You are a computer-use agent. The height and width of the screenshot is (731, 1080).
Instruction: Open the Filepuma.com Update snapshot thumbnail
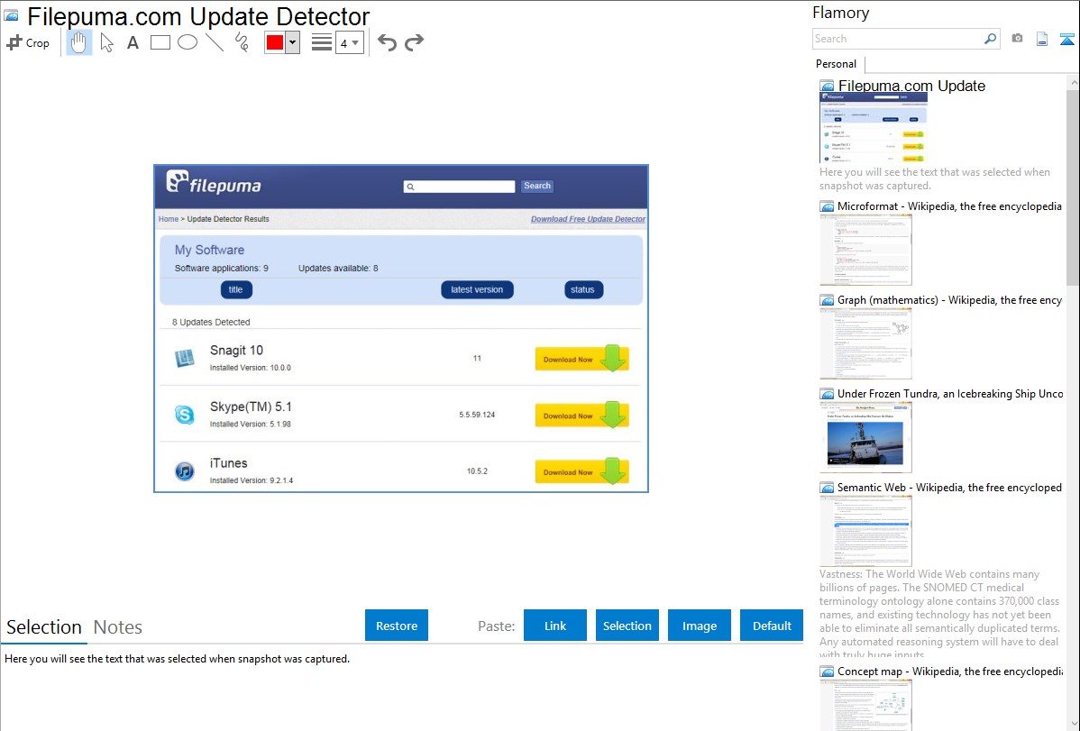pos(874,129)
